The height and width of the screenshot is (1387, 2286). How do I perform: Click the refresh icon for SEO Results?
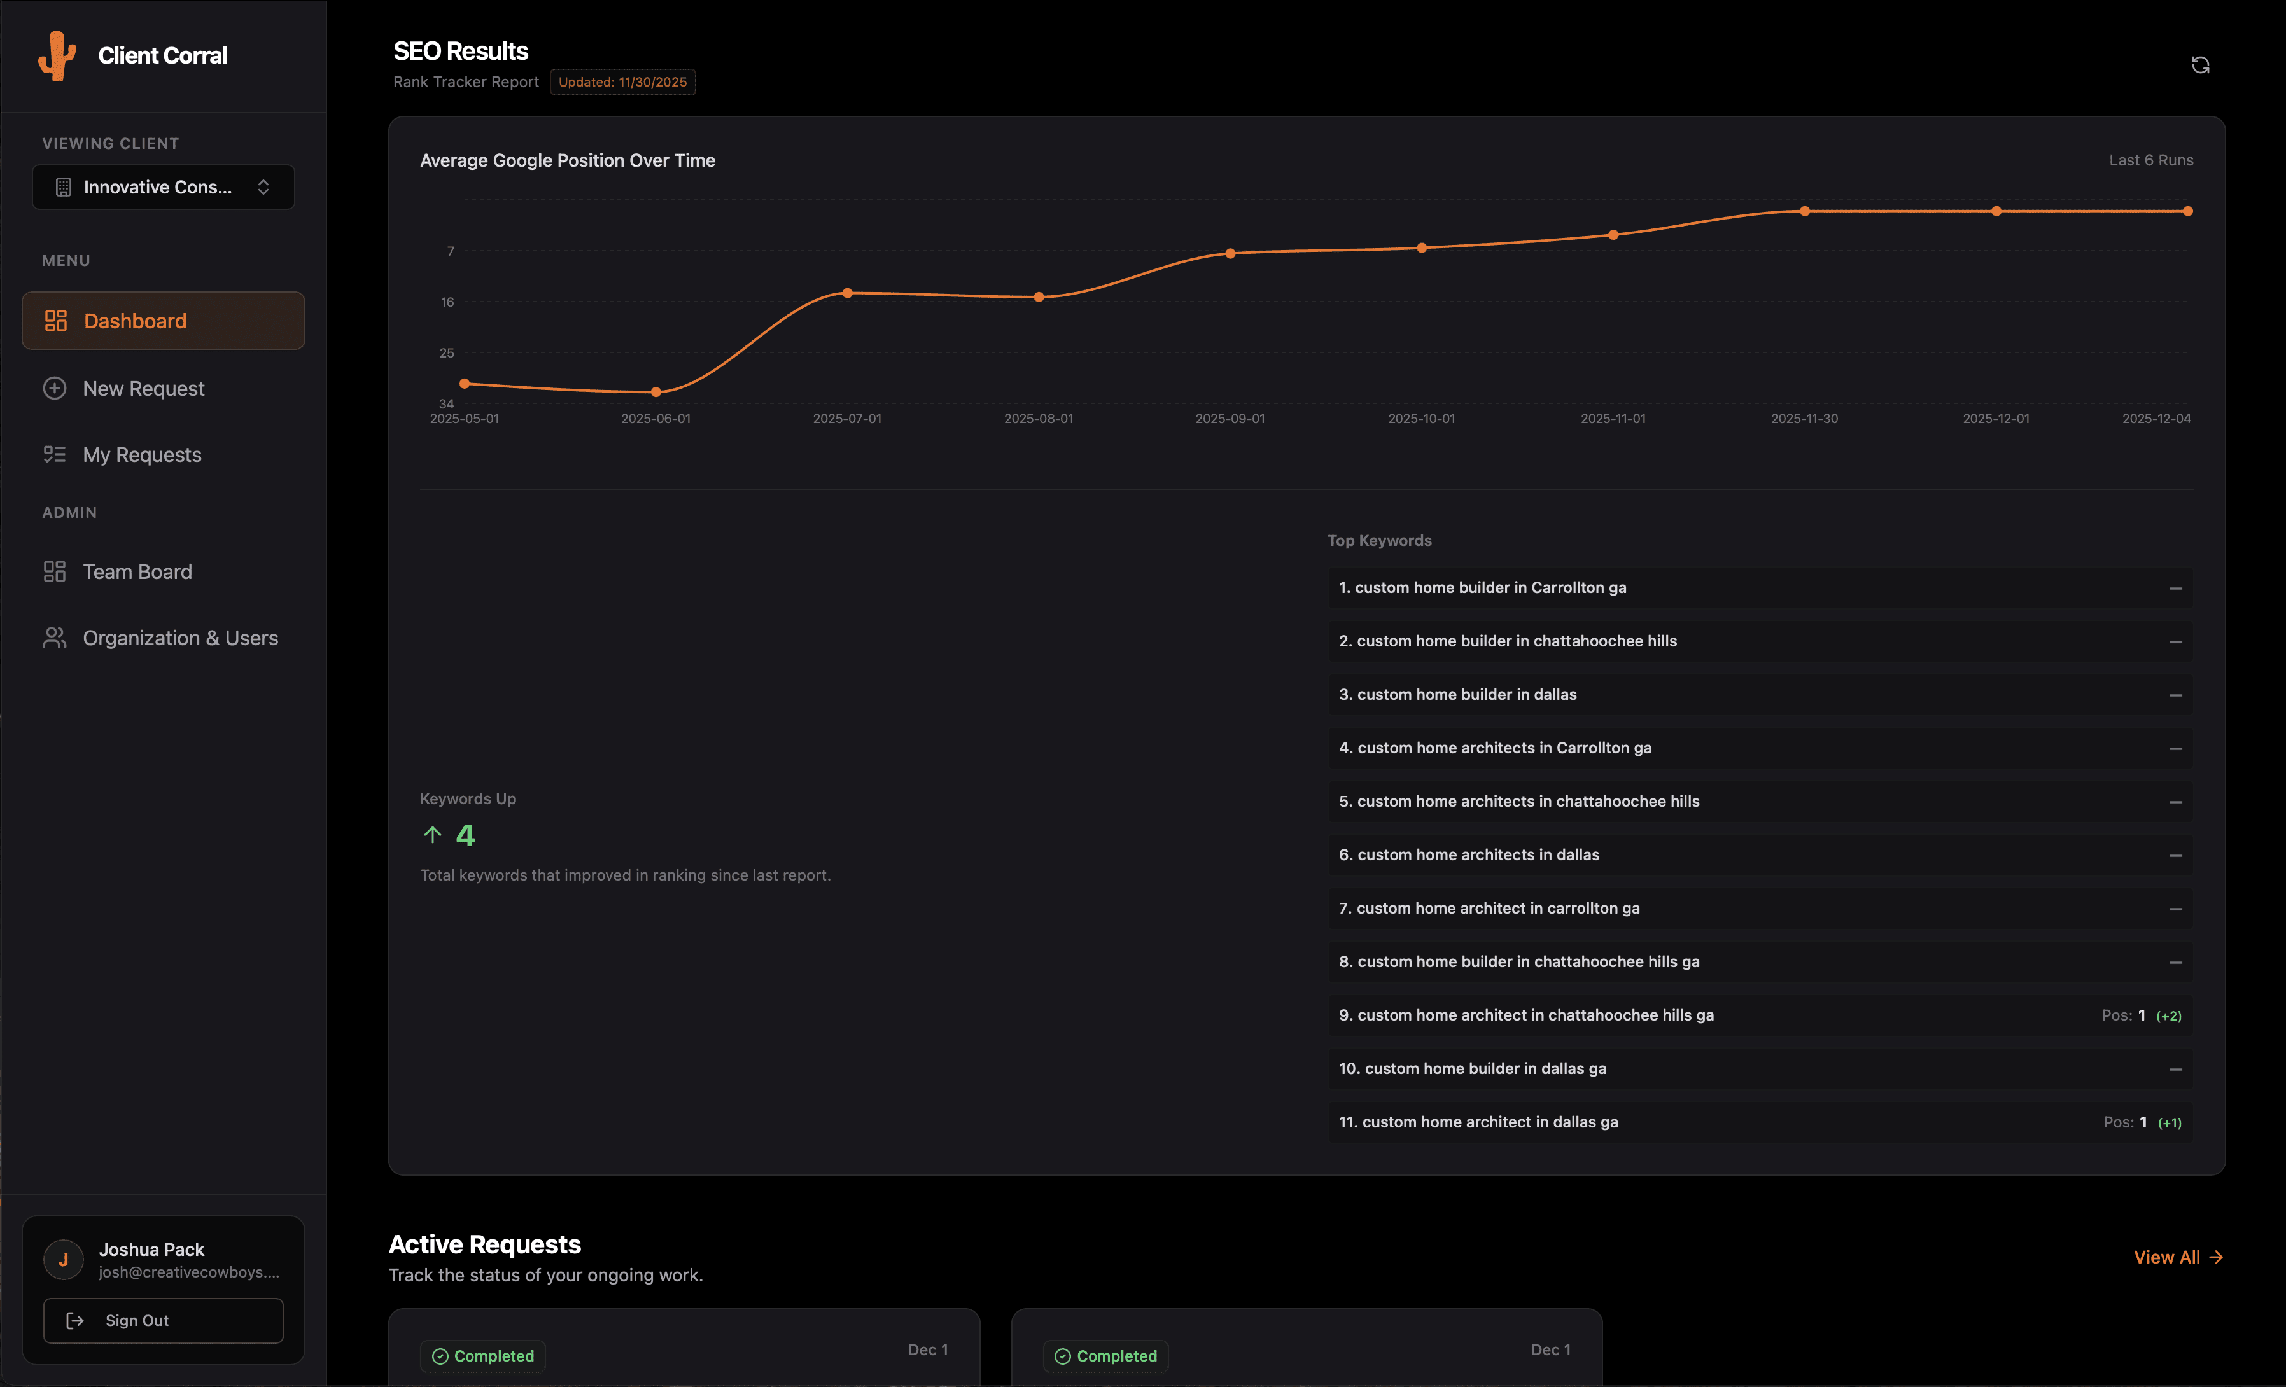pyautogui.click(x=2199, y=65)
